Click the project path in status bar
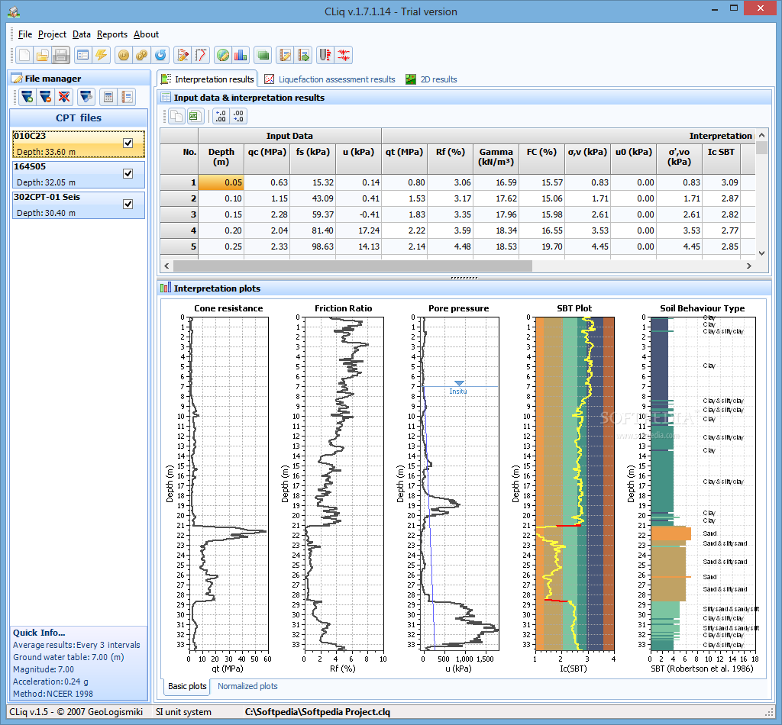Image resolution: width=782 pixels, height=725 pixels. click(x=318, y=712)
